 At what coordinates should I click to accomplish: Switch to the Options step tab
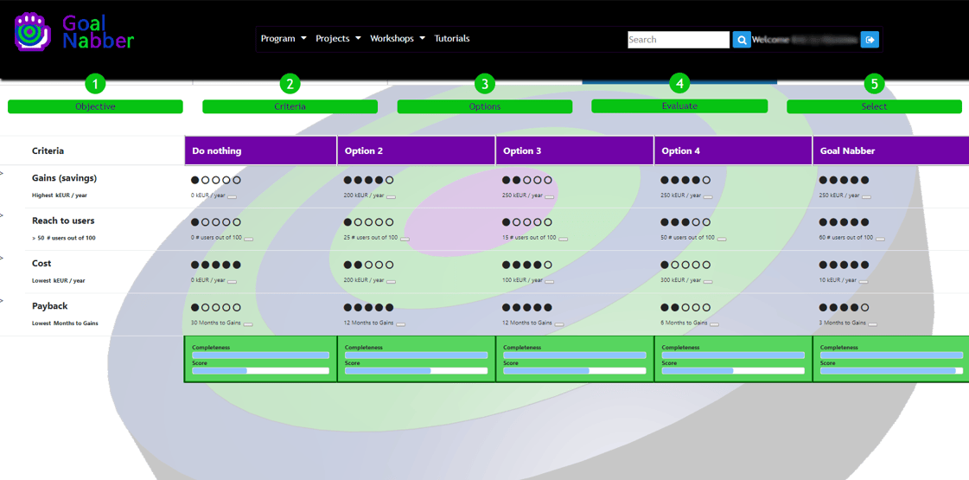coord(484,106)
